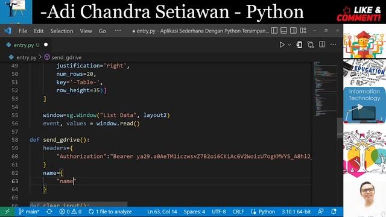386x217 pixels.
Task: Click "List Data" string on line 55
Action: 118,115
